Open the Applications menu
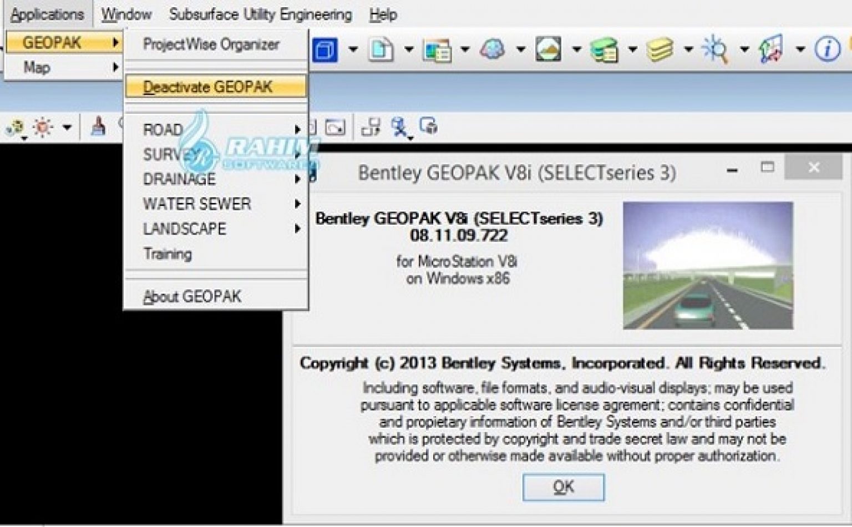 pos(47,14)
